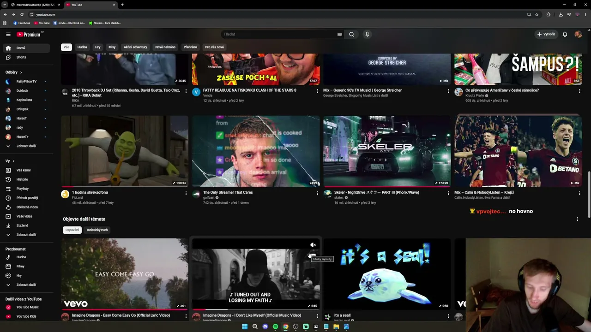Screen dimensions: 591x332
Task: Open the it's a seal video thumbnail
Action: pos(387,274)
